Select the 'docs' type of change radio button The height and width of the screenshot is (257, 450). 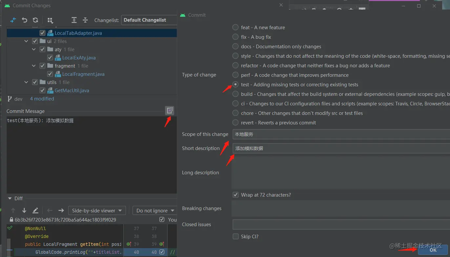pos(235,46)
